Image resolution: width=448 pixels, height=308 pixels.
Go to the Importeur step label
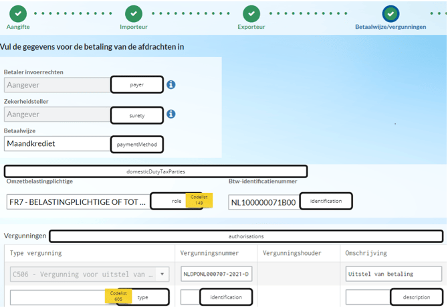pyautogui.click(x=134, y=27)
